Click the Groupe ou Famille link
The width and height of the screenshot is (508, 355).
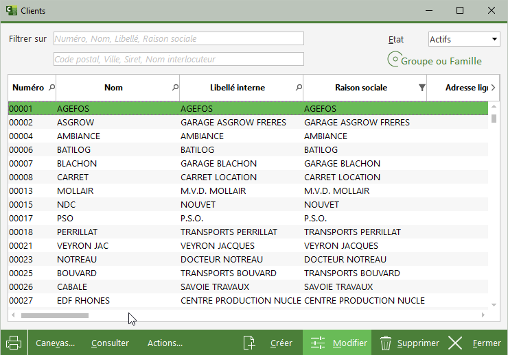tap(441, 61)
